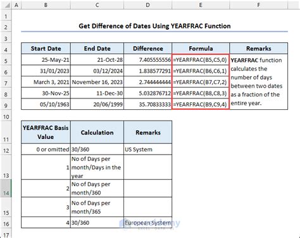Image resolution: width=300 pixels, height=238 pixels.
Task: Select cell with '30-Nov-25'
Action: [46, 93]
